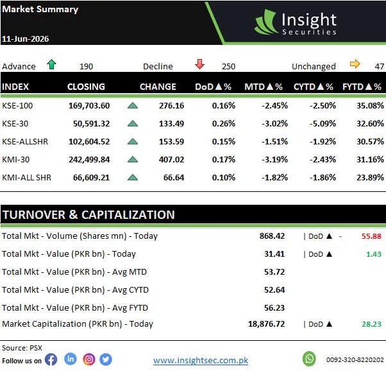Image resolution: width=386 pixels, height=371 pixels.
Task: Click change value 407.02
Action: [171, 159]
